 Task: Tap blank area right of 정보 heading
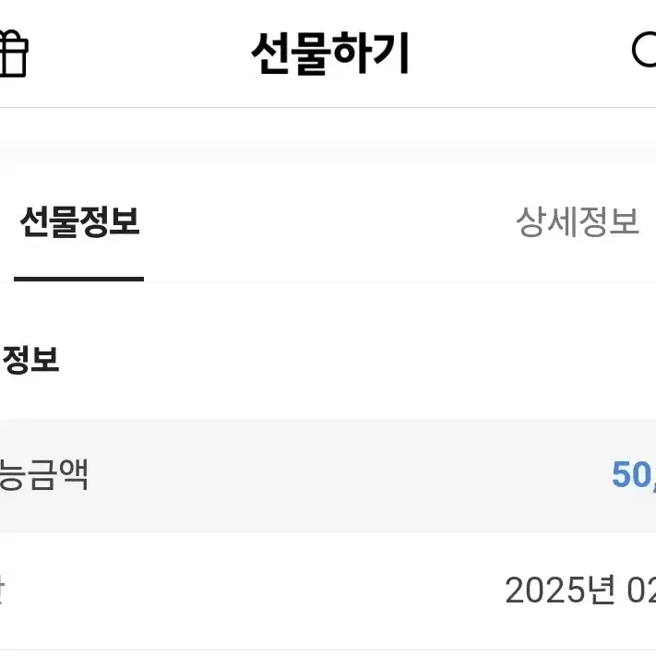(x=355, y=360)
